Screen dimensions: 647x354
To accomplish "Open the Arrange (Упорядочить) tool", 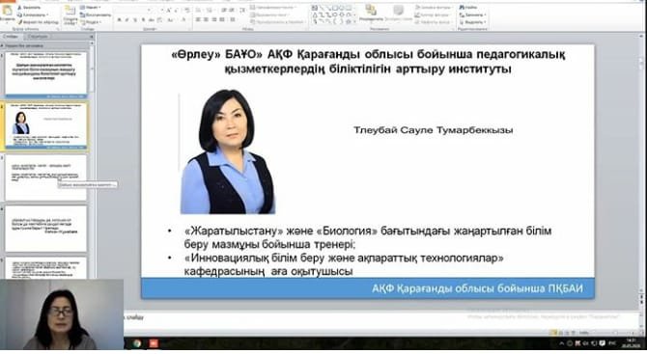I will tap(371, 14).
